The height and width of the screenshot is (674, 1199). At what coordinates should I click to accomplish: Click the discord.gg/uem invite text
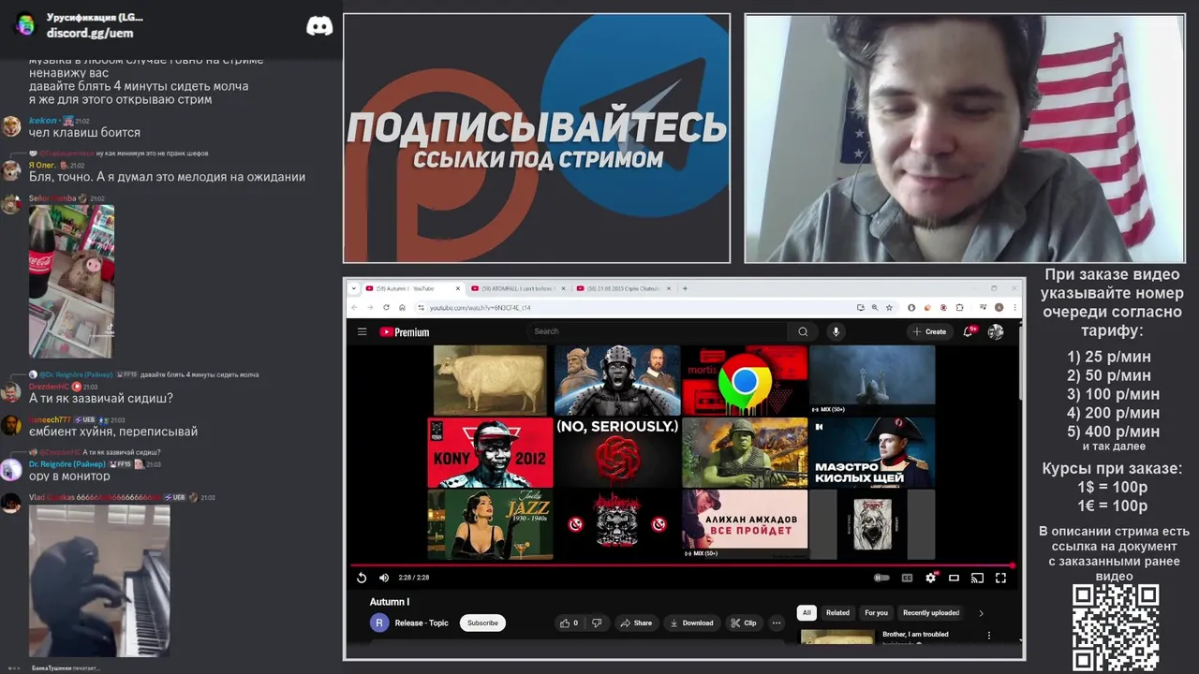pos(90,33)
